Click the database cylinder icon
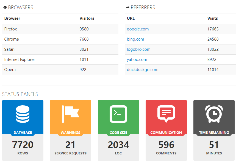236x161 pixels. [23, 114]
